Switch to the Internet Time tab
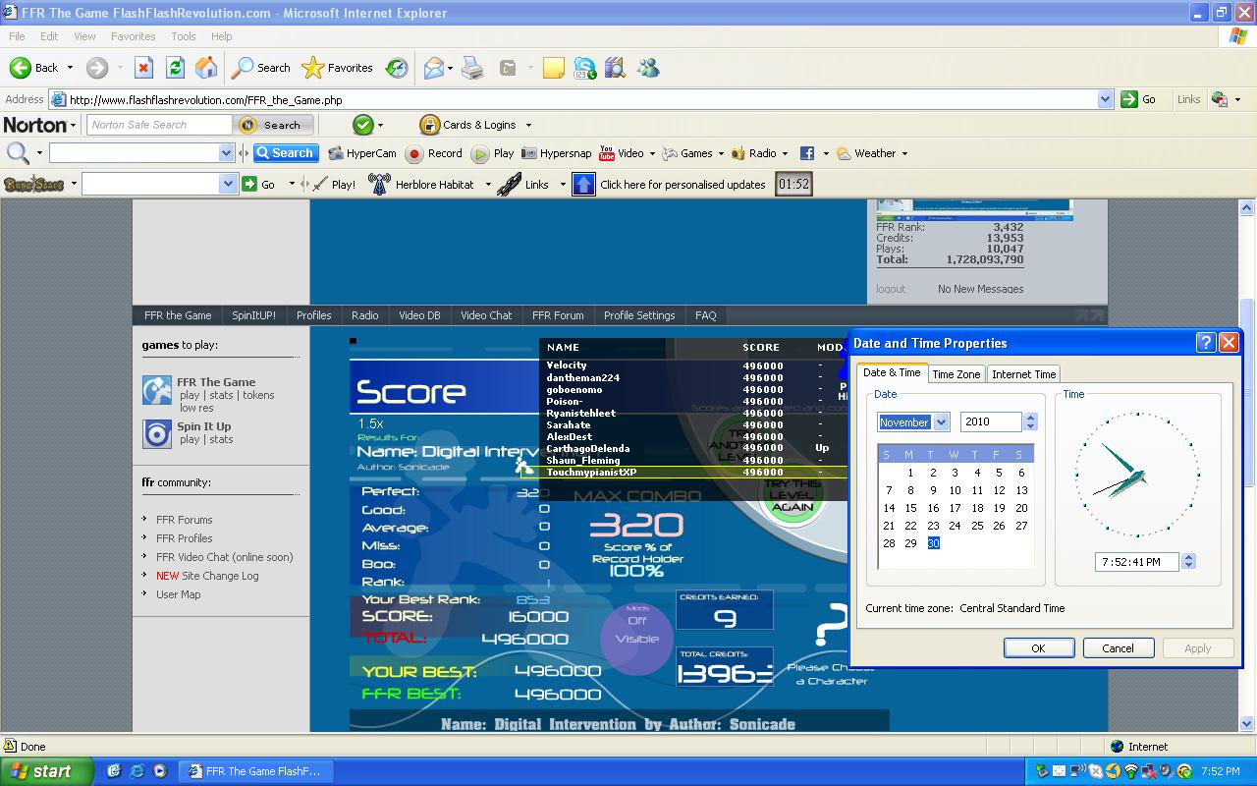The width and height of the screenshot is (1257, 786). click(x=1023, y=374)
